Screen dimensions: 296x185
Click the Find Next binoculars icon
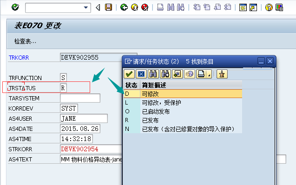pos(181,7)
